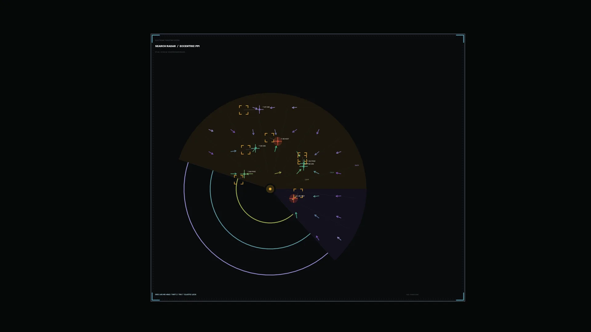Screen dimensions: 591x332
Task: Click the ELECTRONIC TARGETING SYSTEM header text
Action: 167,40
